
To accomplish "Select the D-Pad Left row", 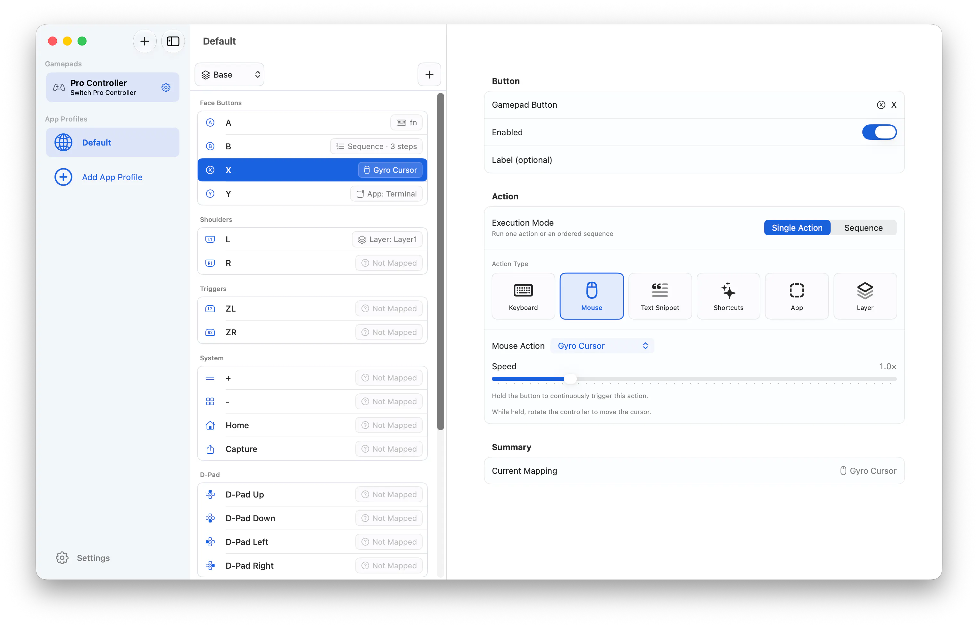I will point(312,541).
